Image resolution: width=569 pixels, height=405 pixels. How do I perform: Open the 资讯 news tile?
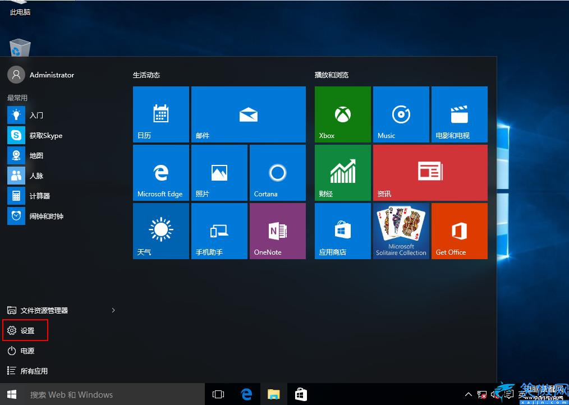click(x=430, y=173)
